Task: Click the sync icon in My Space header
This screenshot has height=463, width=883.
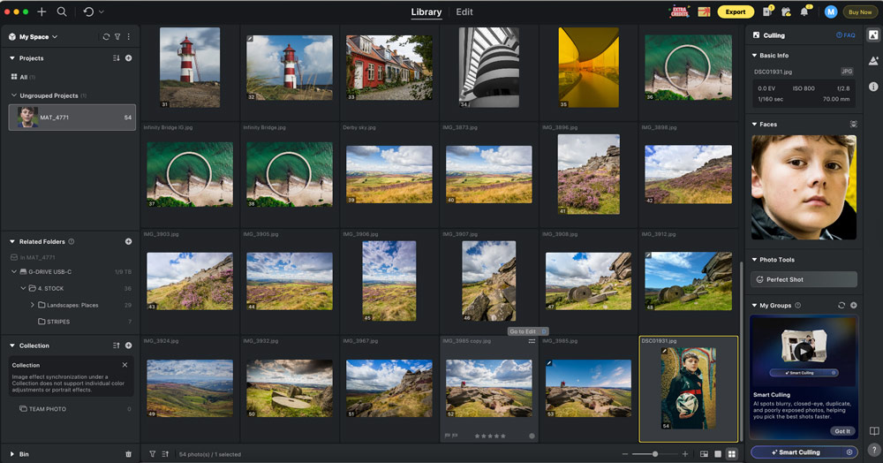Action: [x=106, y=36]
